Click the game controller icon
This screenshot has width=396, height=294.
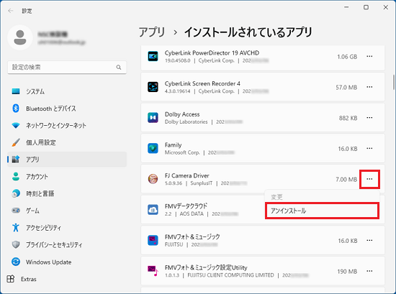16,211
